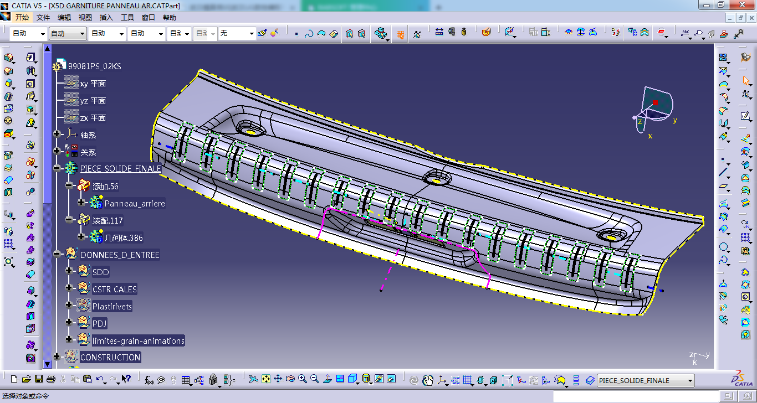Click the Save diskette icon
757x403 pixels.
tap(38, 379)
